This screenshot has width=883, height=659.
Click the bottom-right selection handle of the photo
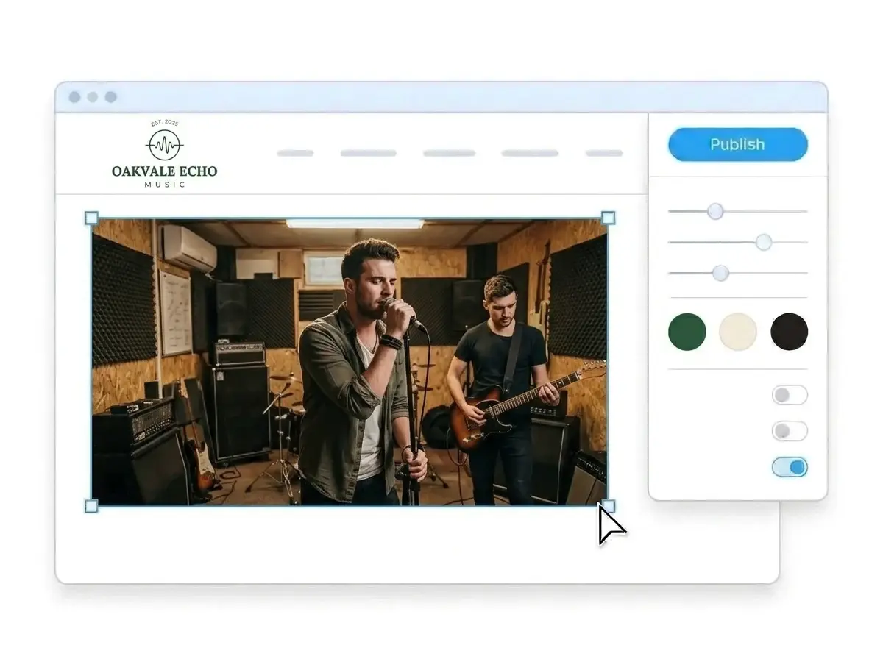(x=608, y=506)
